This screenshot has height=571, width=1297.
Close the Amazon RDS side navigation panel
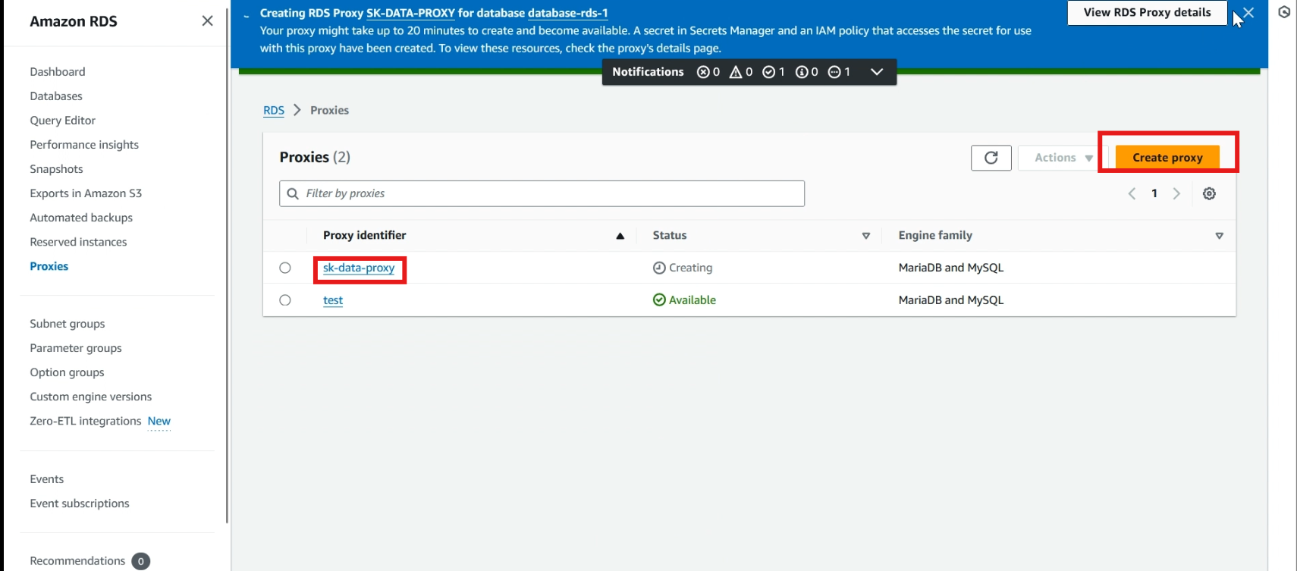click(207, 21)
